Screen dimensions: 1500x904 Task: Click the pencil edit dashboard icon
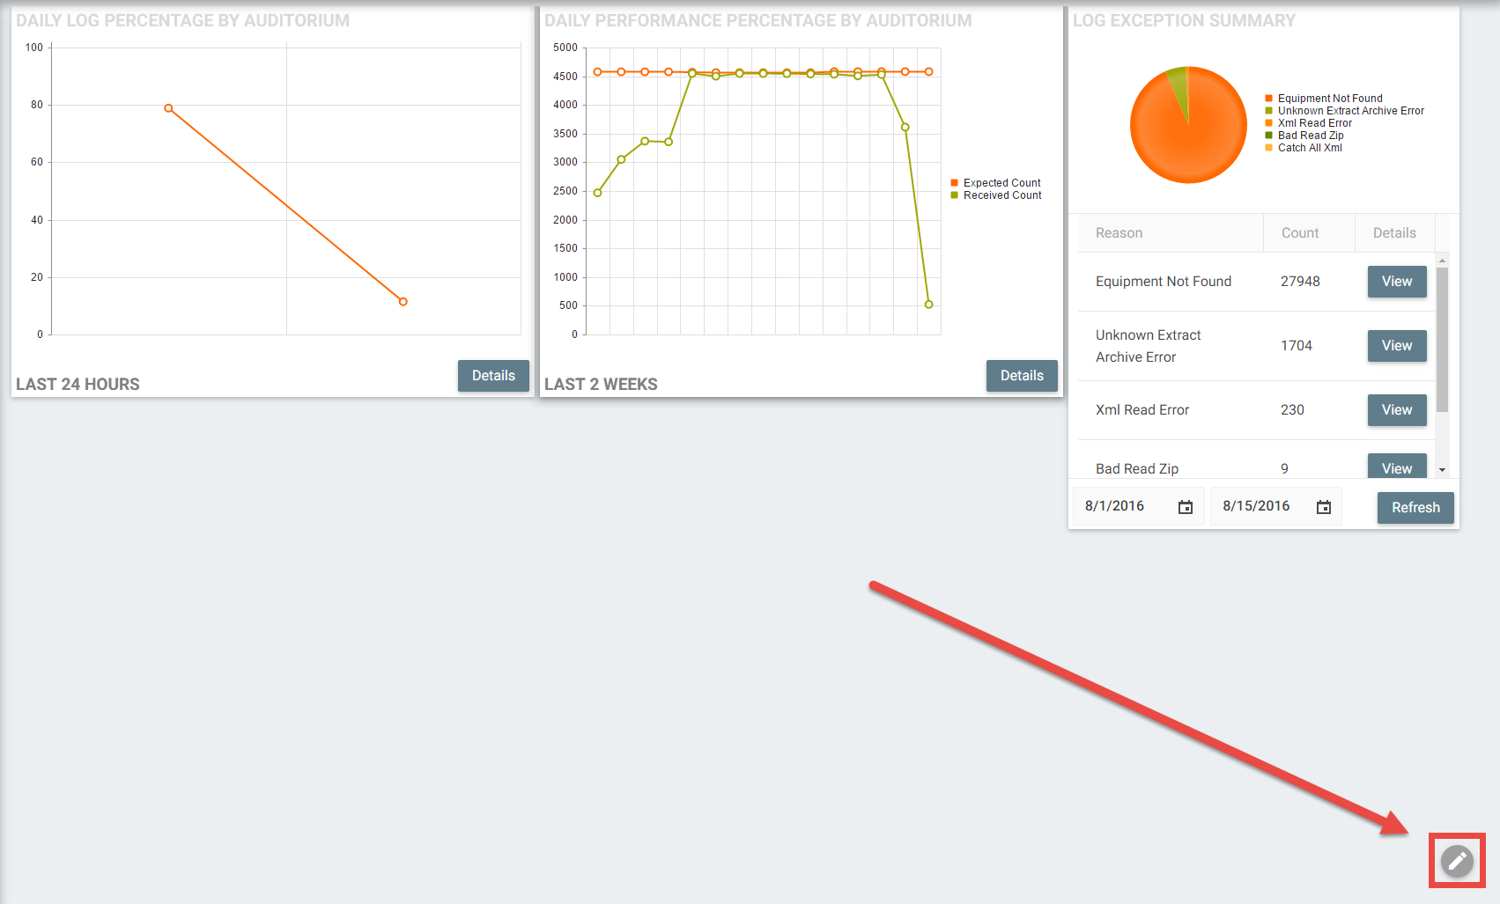[1457, 860]
